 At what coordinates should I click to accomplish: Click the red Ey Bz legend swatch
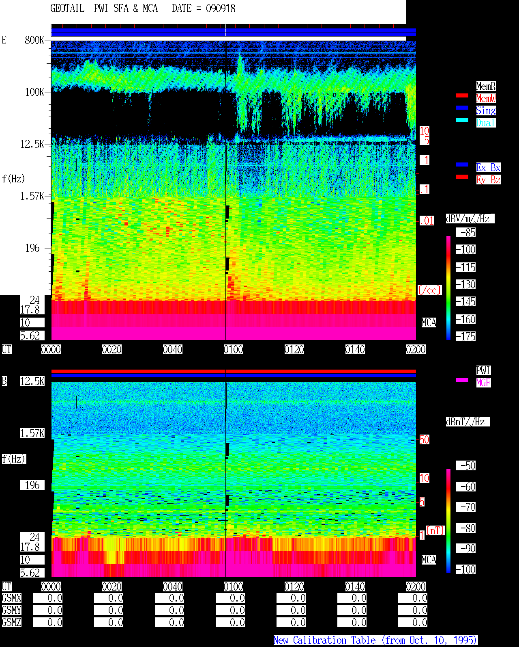[462, 177]
